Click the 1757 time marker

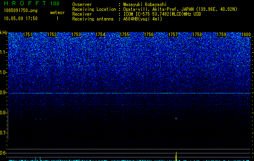[x=173, y=35]
